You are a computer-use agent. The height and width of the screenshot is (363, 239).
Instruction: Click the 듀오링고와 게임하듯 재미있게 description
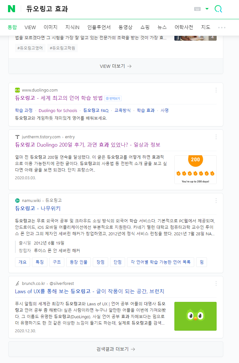[x=61, y=118]
